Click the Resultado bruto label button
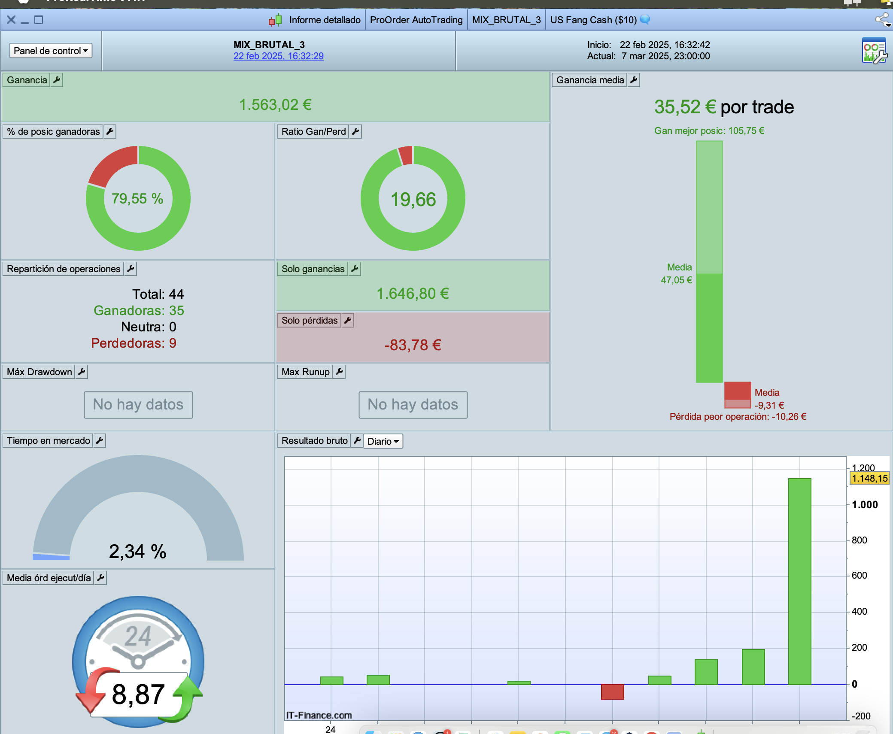The image size is (893, 734). pyautogui.click(x=314, y=440)
